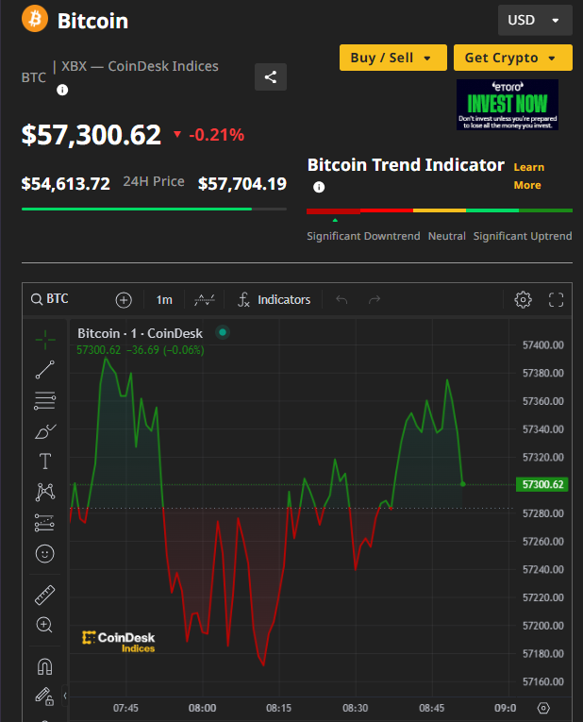Toggle fullscreen chart mode
Image resolution: width=583 pixels, height=722 pixels.
click(556, 299)
